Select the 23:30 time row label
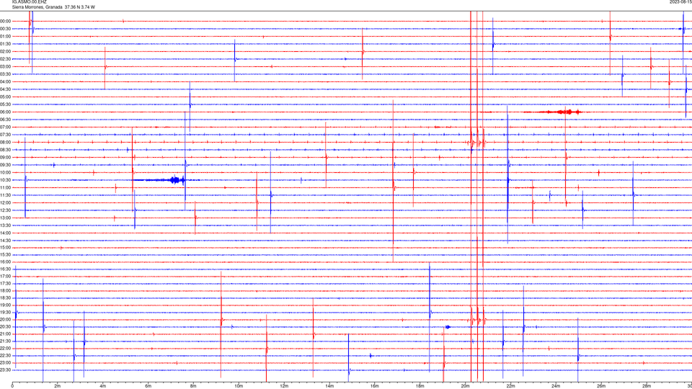692x389 pixels. click(5, 370)
